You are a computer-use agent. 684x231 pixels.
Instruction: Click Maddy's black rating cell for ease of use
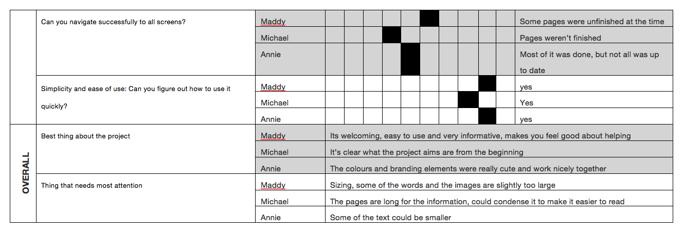tap(487, 83)
